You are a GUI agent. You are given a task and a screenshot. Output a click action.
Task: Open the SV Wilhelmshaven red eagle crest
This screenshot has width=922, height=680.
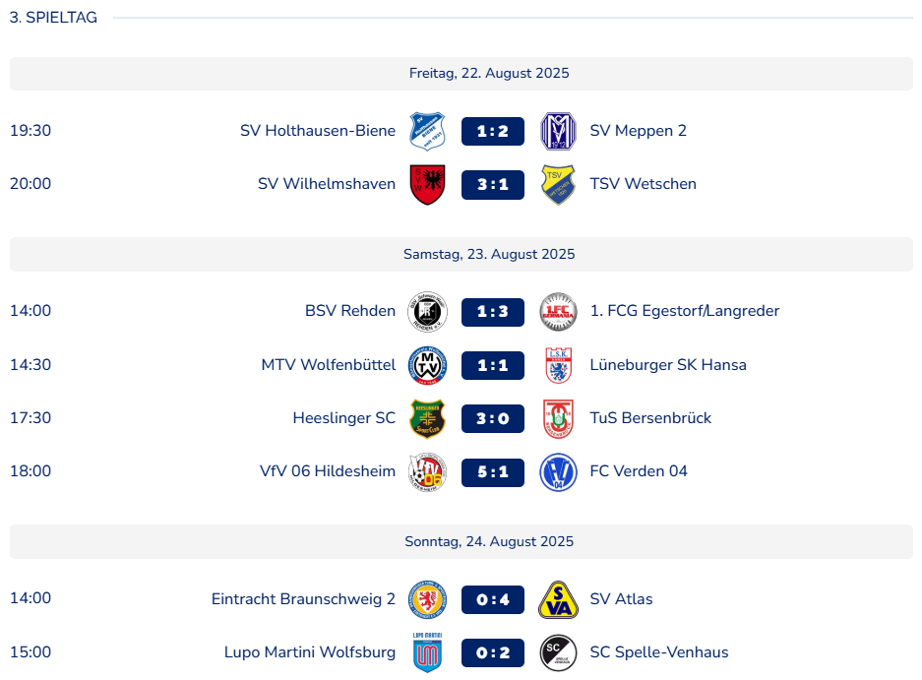click(427, 184)
